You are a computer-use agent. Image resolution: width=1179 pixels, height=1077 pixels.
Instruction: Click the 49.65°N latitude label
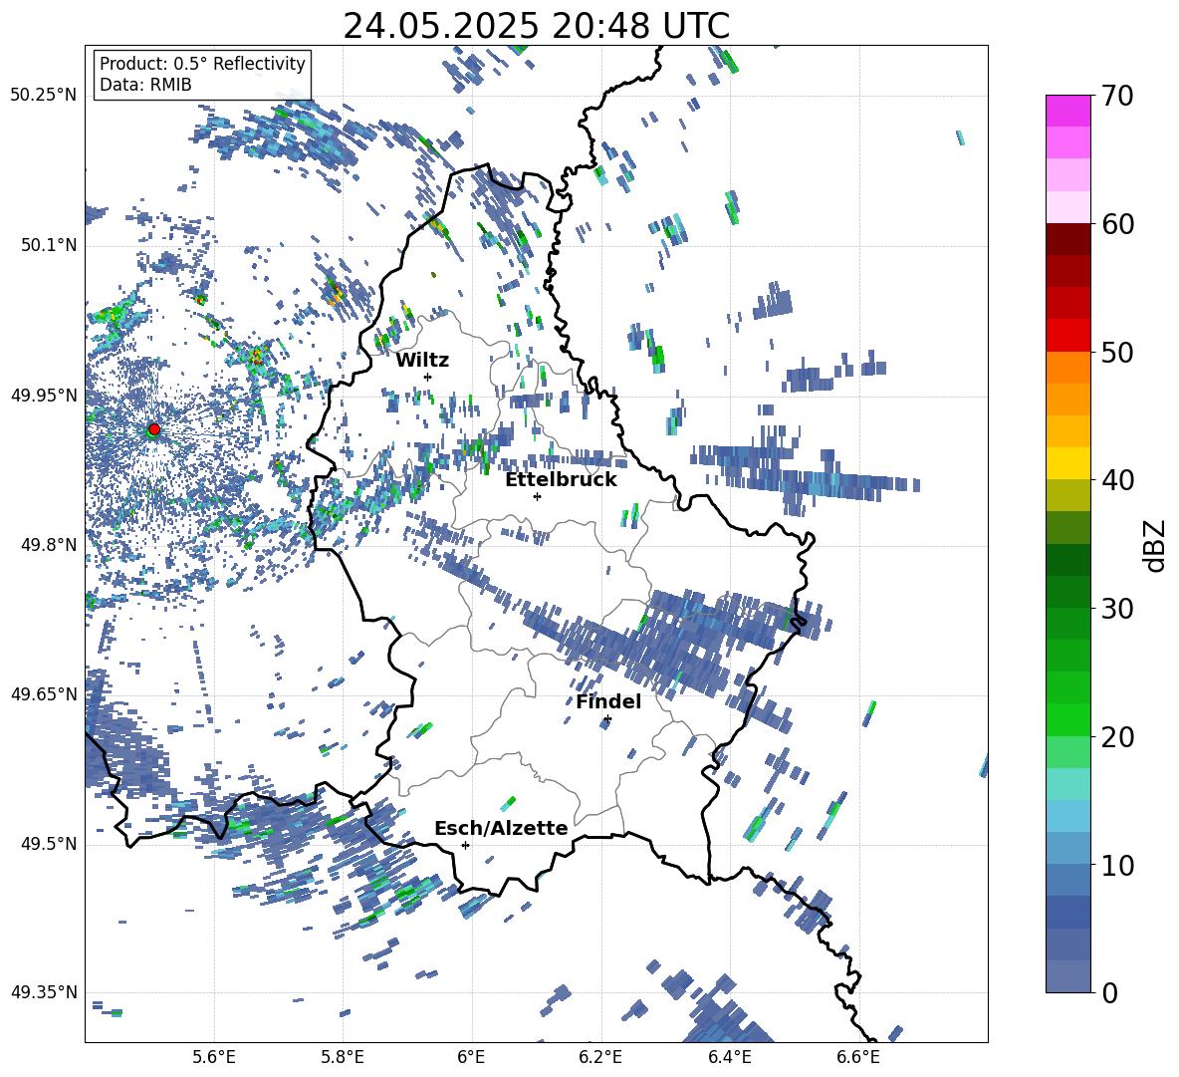(44, 693)
